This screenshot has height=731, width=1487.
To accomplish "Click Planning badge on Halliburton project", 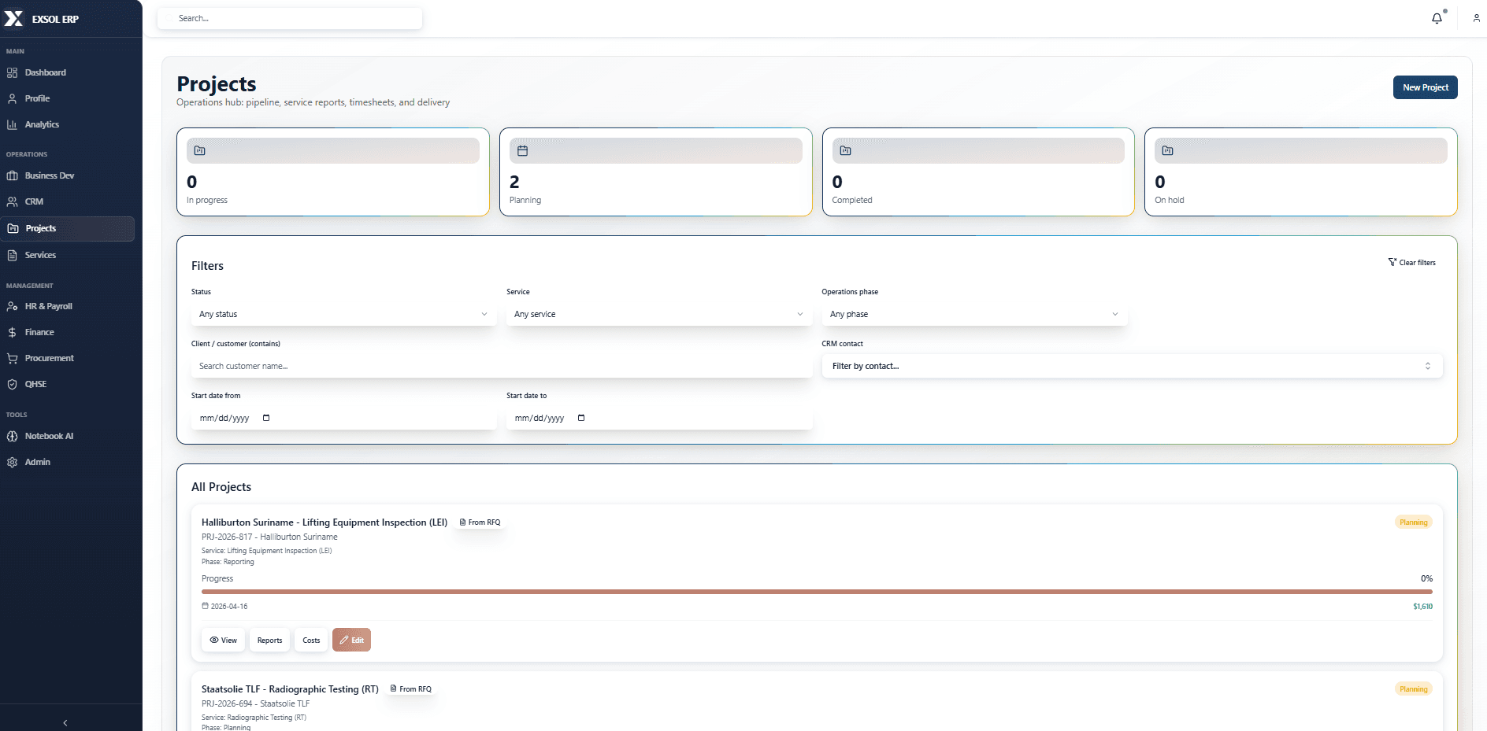I will (1413, 522).
